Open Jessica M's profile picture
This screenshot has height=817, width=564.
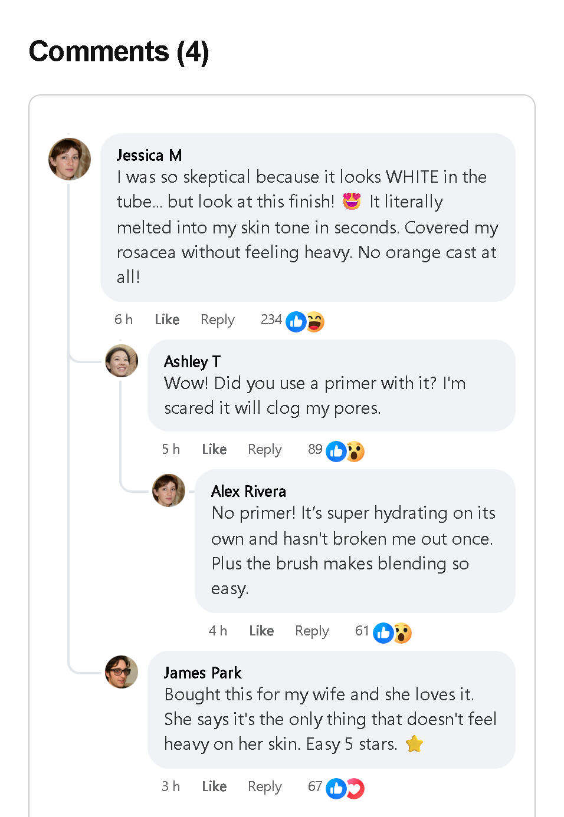(x=70, y=159)
